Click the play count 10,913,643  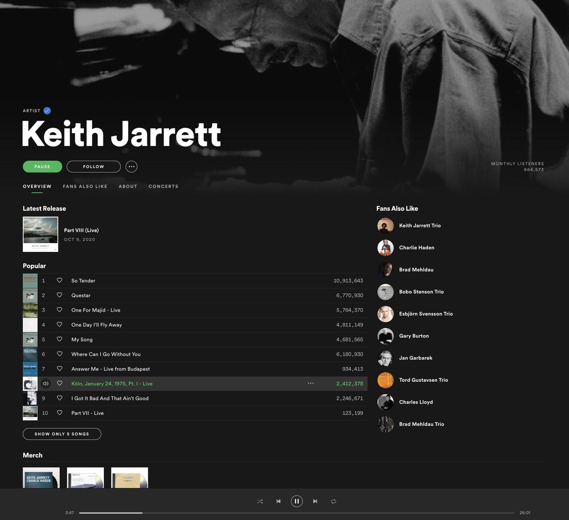point(348,281)
